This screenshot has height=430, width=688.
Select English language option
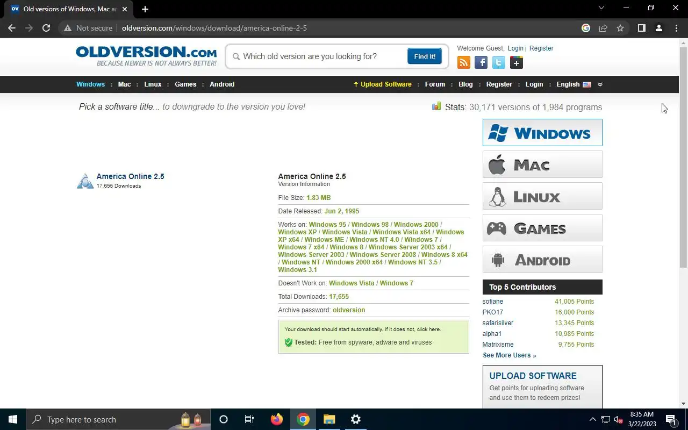[x=574, y=84]
